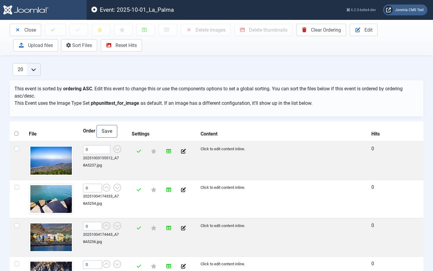Image resolution: width=433 pixels, height=271 pixels.
Task: Click the order field for 8A5256.jpg
Action: click(x=92, y=226)
